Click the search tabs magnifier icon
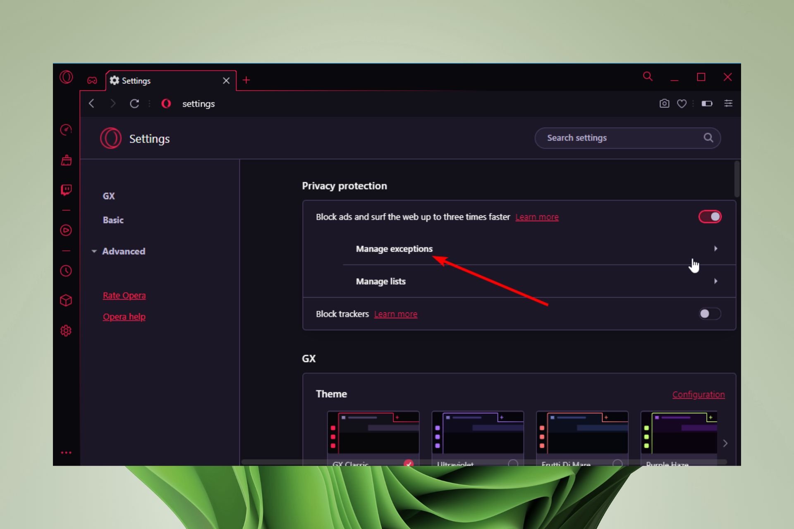794x529 pixels. pos(648,76)
